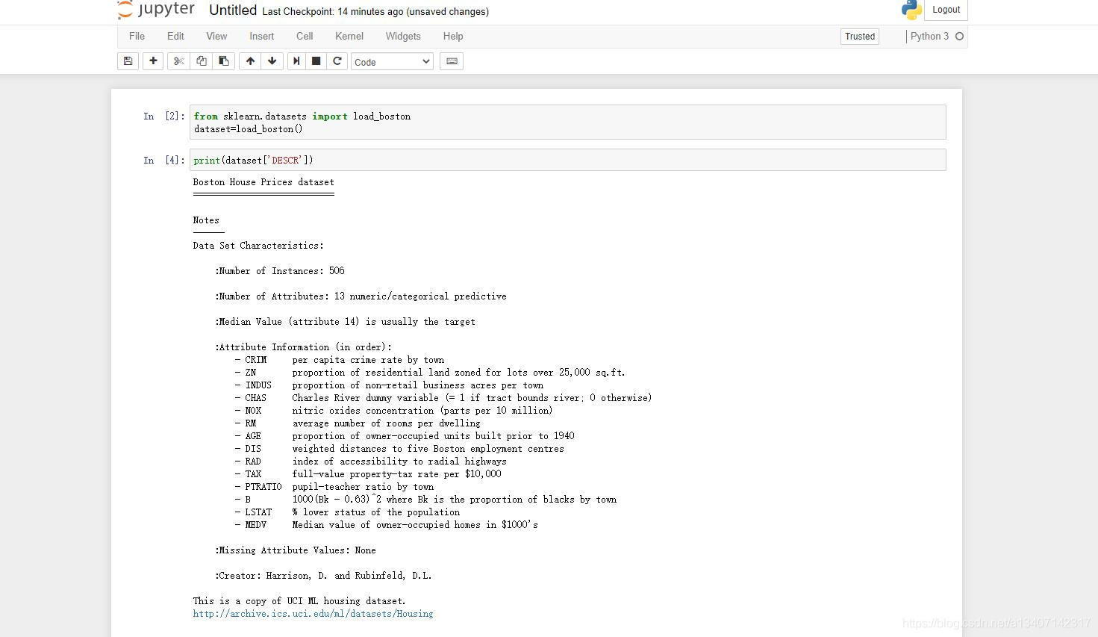Image resolution: width=1098 pixels, height=637 pixels.
Task: Move selected cell up arrow
Action: click(x=250, y=61)
